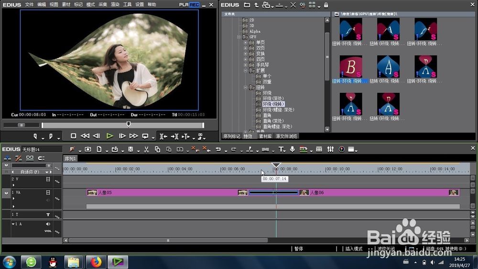Click the Play button in the preview player

[x=110, y=136]
